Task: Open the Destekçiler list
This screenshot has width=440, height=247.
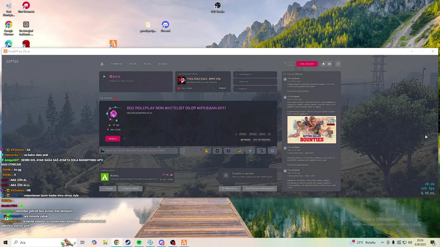Action: [255, 74]
